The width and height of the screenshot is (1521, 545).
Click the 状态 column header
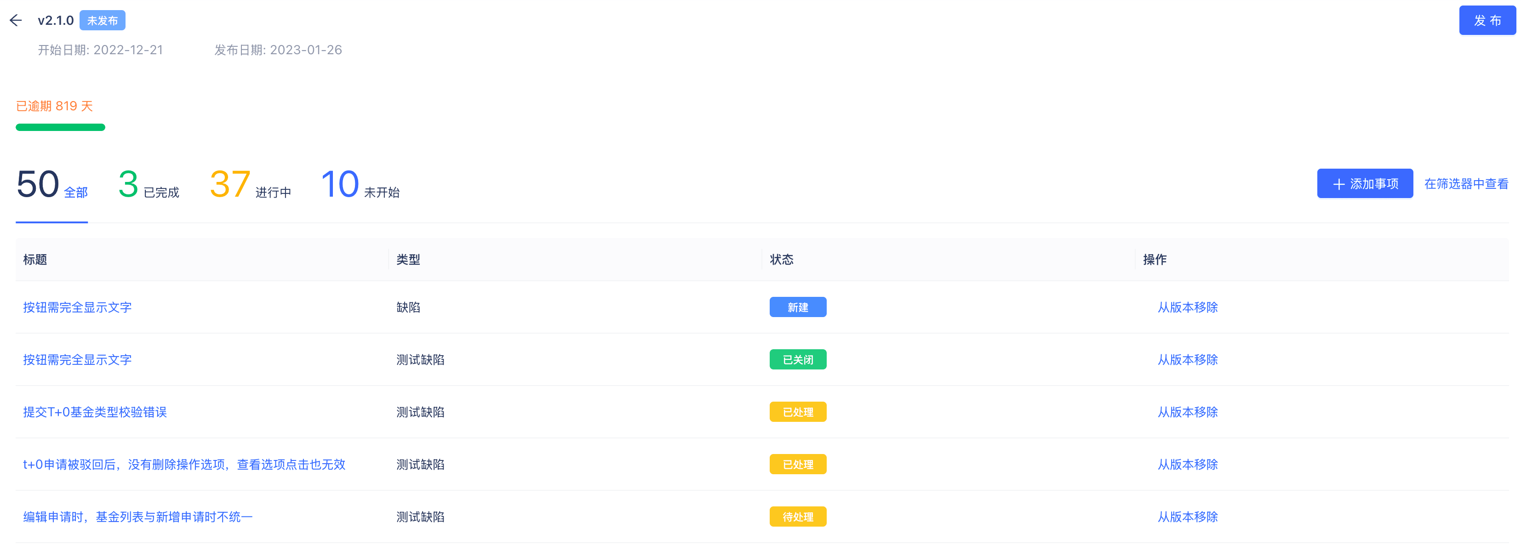[x=781, y=260]
